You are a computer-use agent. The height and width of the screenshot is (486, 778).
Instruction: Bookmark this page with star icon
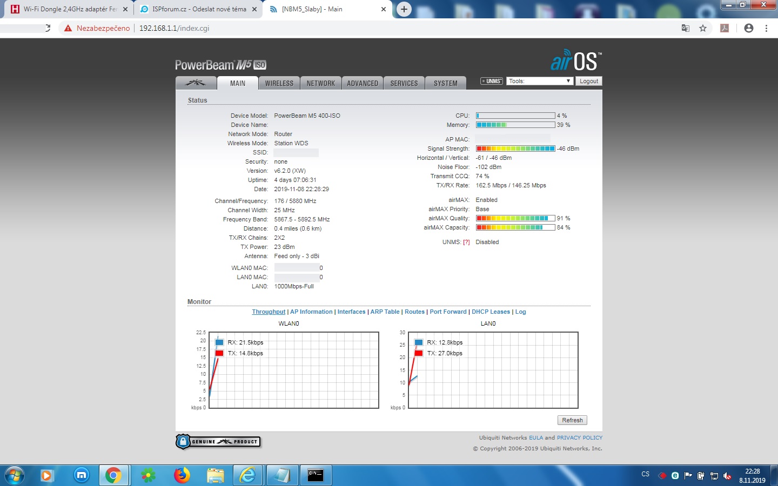[703, 28]
